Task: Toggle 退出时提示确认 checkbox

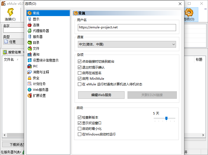Action: point(79,67)
